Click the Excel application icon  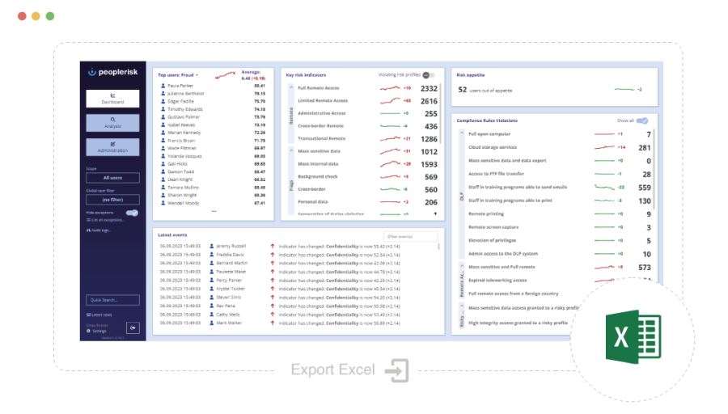pos(633,334)
